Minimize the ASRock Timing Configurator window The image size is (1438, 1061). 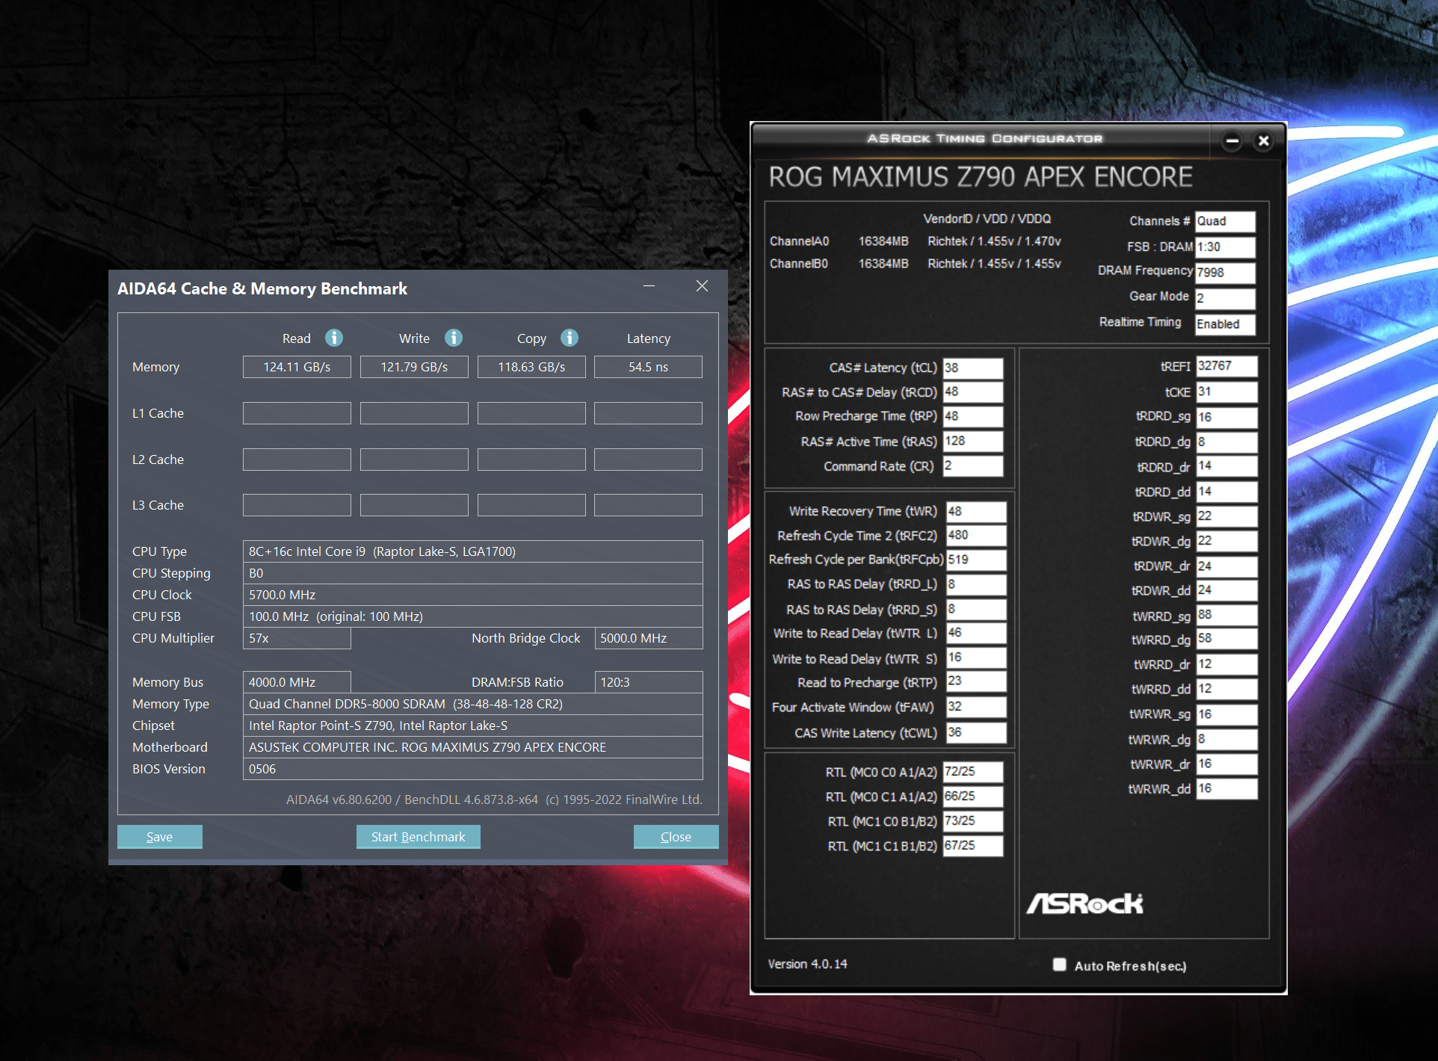(x=1232, y=140)
